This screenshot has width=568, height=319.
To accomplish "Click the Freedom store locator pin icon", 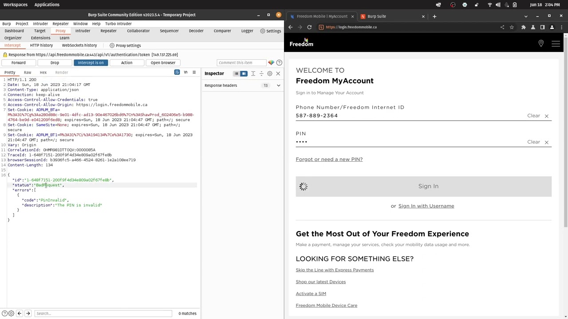I will tap(541, 43).
